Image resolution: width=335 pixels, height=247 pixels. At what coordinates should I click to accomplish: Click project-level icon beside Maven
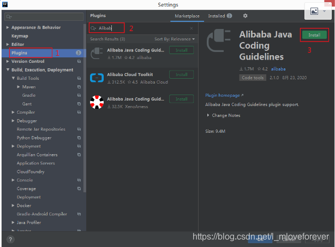(79, 87)
